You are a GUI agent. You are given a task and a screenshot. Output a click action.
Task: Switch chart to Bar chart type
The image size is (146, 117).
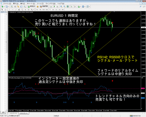point(51,6)
